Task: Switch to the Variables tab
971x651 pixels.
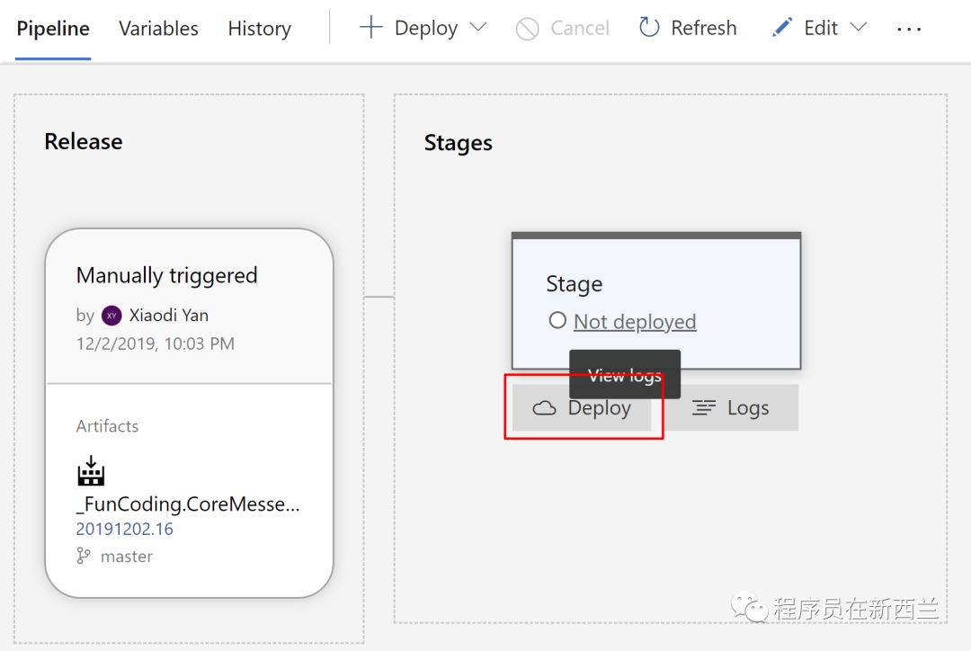Action: [x=158, y=29]
